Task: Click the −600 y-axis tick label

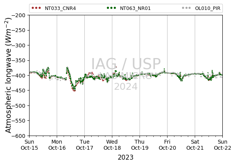Action: [x=19, y=136]
